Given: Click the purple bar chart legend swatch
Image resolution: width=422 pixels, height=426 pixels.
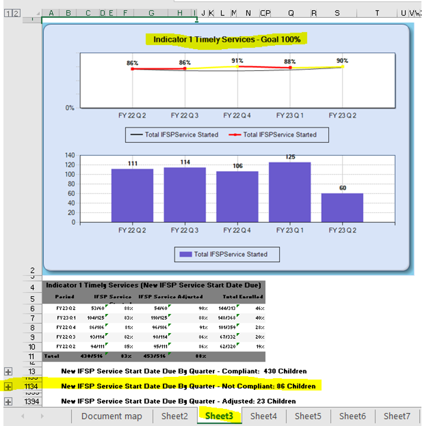Looking at the screenshot, I should 186,254.
